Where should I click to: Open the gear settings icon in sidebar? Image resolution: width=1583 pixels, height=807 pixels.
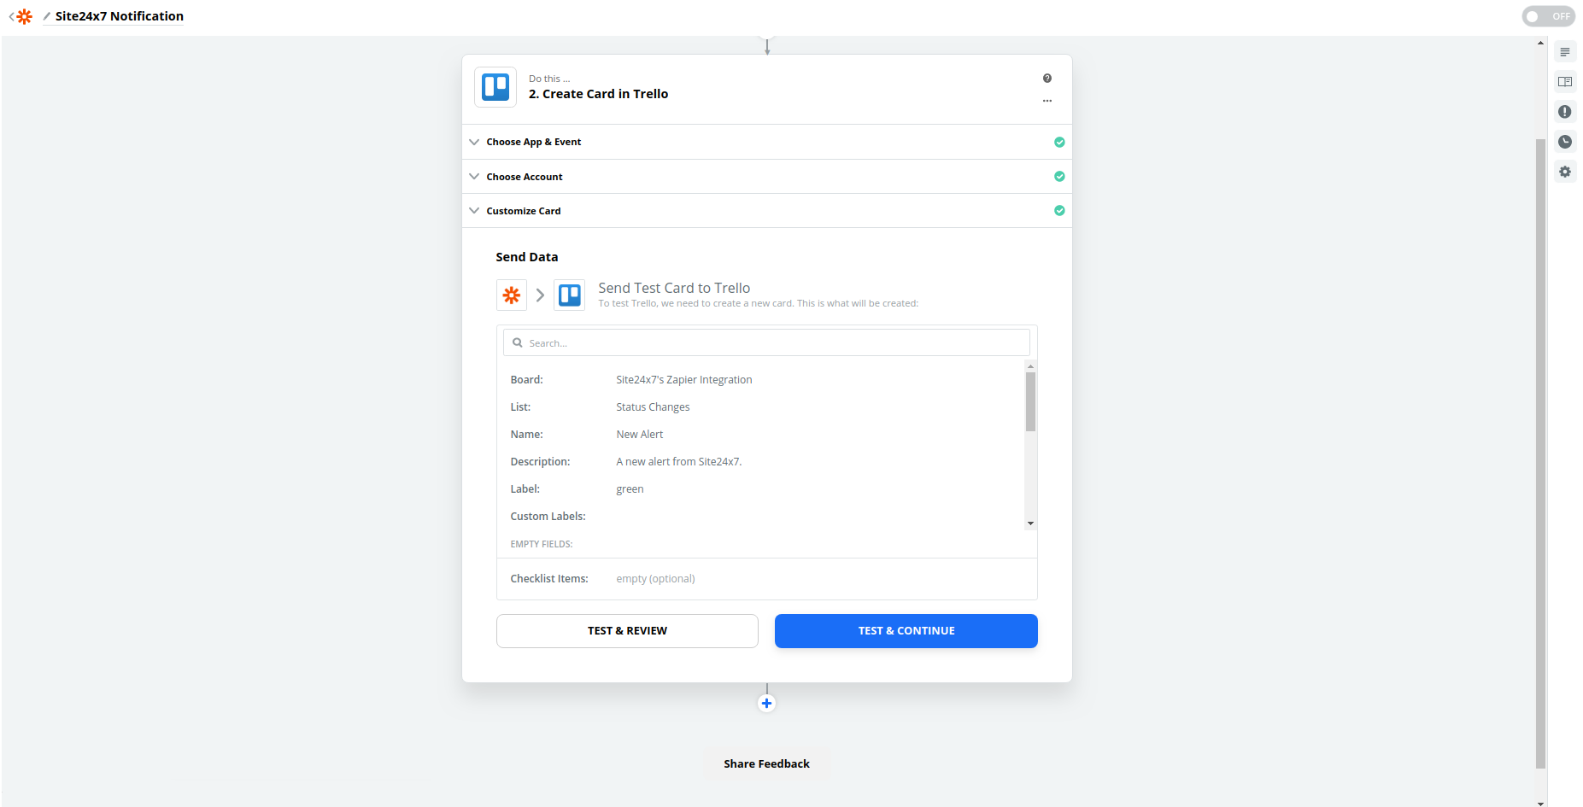(x=1564, y=172)
